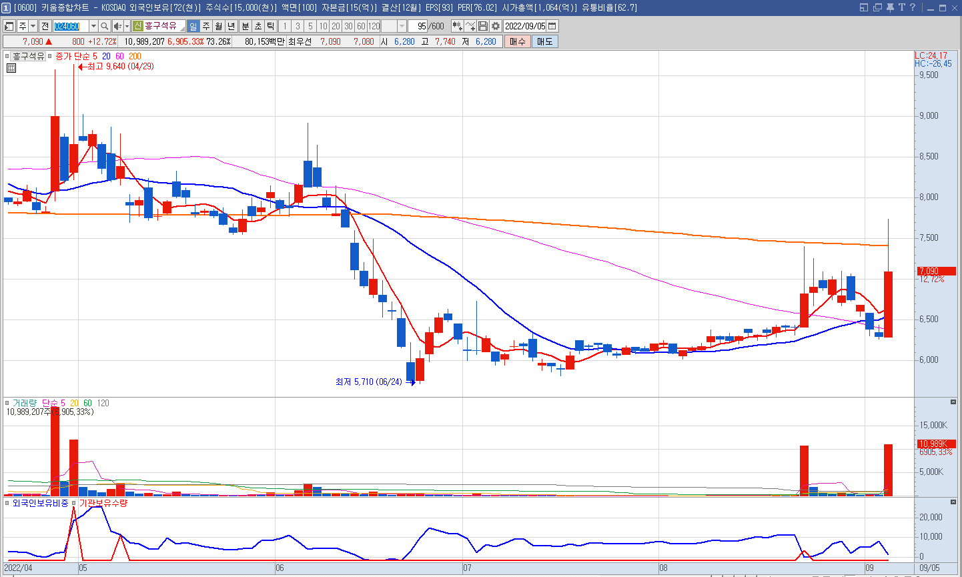Click the chart layout icon at toolbar start
Image resolution: width=962 pixels, height=577 pixels.
[x=9, y=26]
